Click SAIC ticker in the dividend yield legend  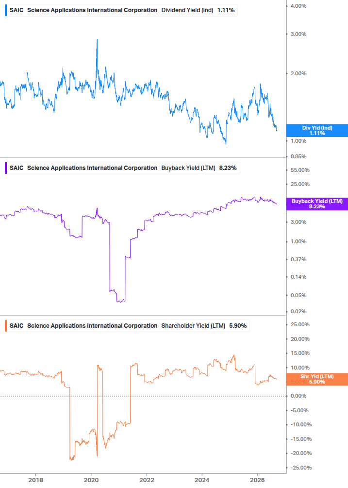(17, 10)
